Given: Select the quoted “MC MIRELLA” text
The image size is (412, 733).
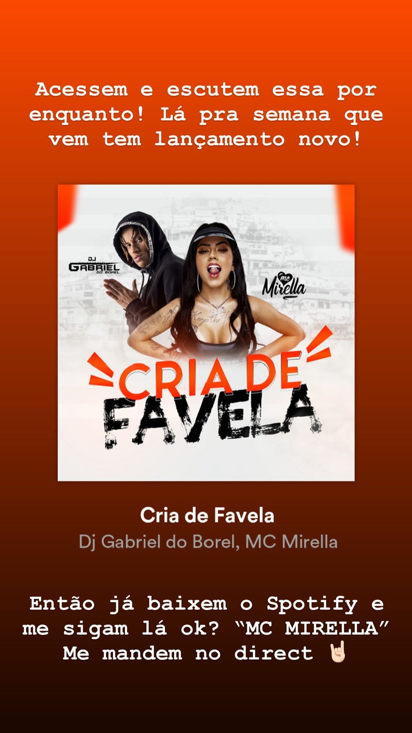Looking at the screenshot, I should [x=312, y=628].
